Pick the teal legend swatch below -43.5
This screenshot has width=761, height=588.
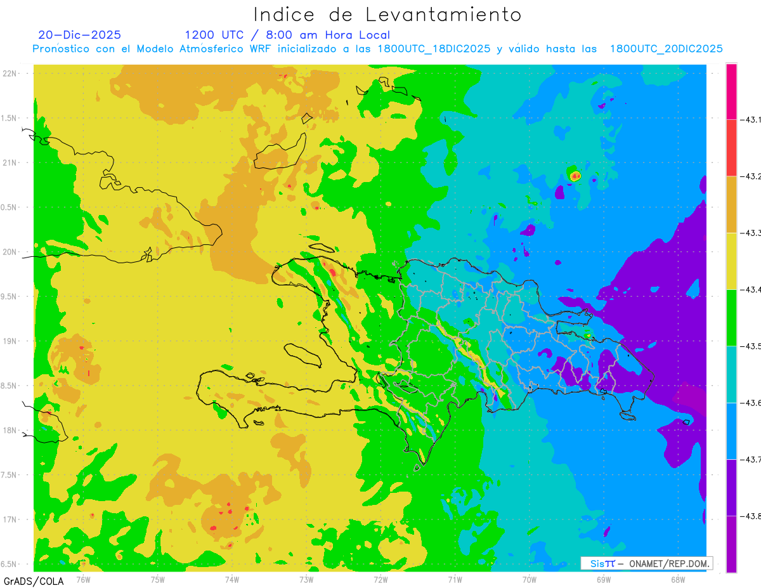coord(731,374)
